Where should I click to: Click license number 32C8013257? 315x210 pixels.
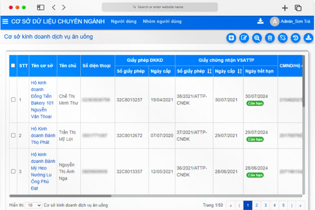pos(129,100)
